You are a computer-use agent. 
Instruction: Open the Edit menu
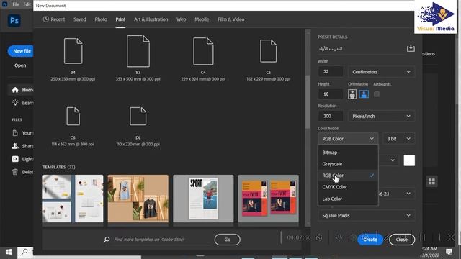tap(27, 4)
